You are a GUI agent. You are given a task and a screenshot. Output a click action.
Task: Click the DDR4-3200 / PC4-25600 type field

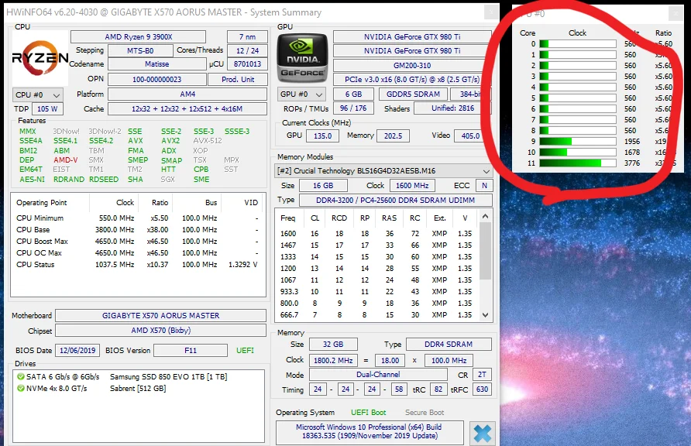tap(395, 201)
